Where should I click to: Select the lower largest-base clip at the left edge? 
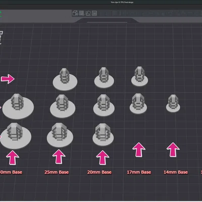click(x=16, y=136)
